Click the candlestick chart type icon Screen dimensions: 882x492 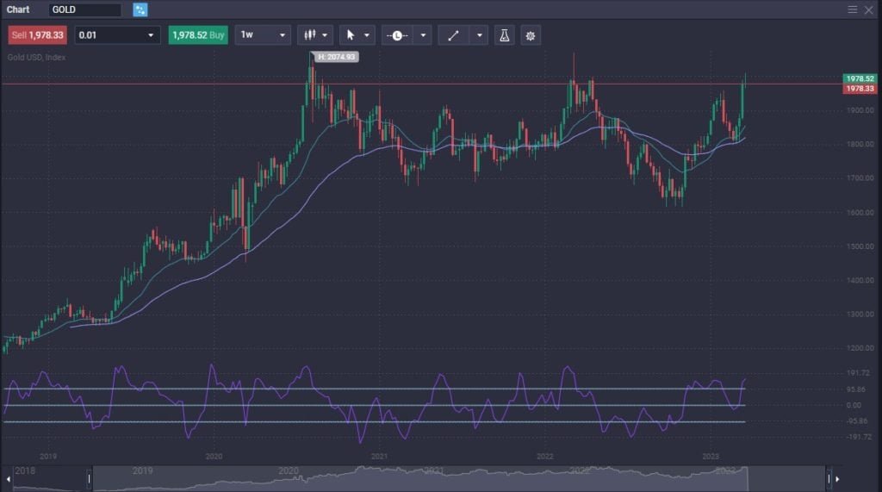pos(308,35)
